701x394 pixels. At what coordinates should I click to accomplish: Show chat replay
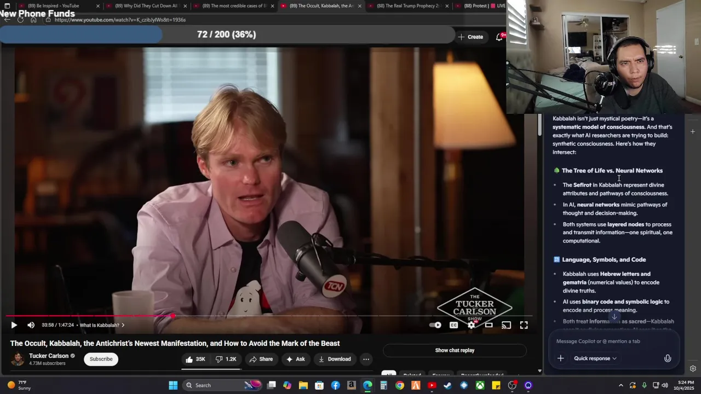click(455, 350)
